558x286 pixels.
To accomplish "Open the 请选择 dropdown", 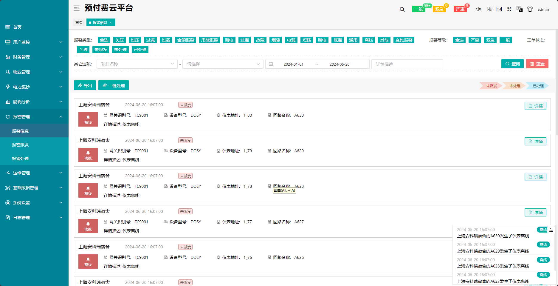I will click(x=223, y=64).
